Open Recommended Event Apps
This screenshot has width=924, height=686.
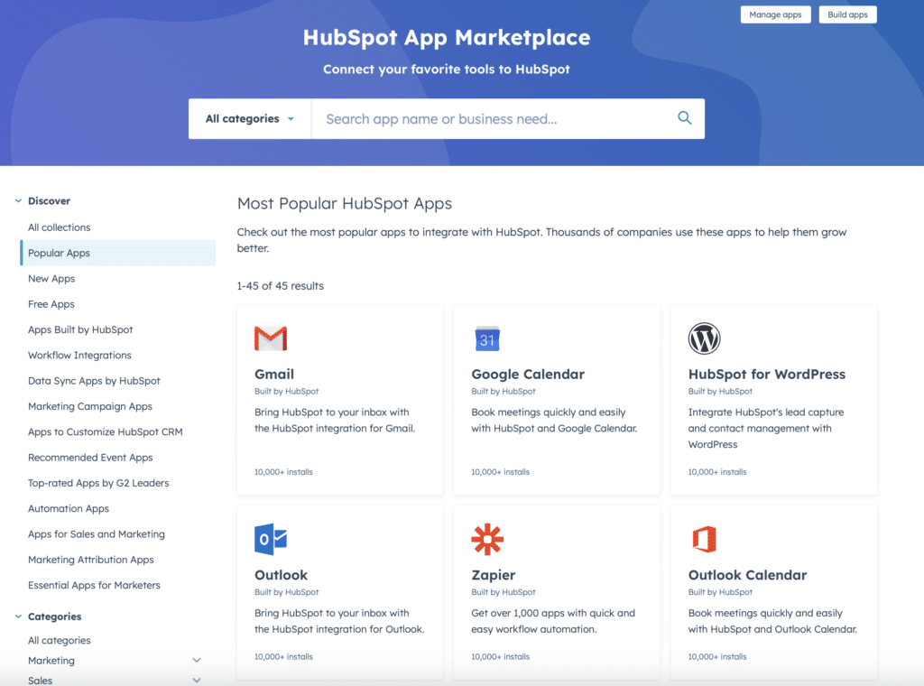pos(90,458)
